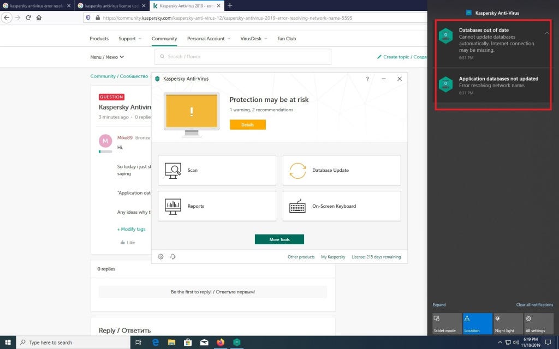The height and width of the screenshot is (349, 559).
Task: Toggle Night light quick action
Action: (508, 323)
